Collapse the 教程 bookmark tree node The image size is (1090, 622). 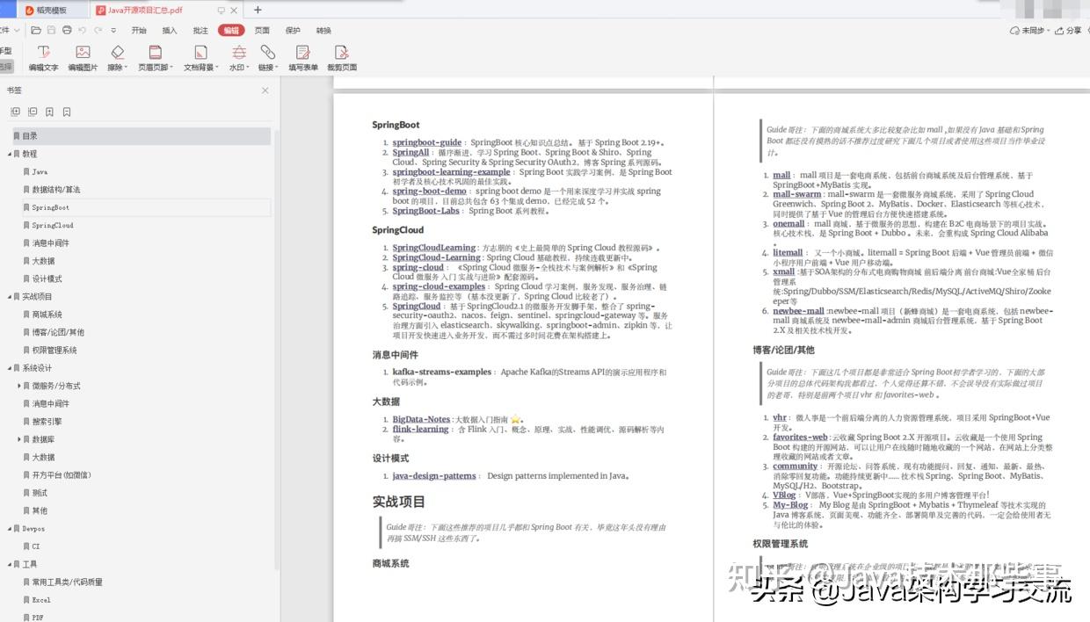click(8, 154)
